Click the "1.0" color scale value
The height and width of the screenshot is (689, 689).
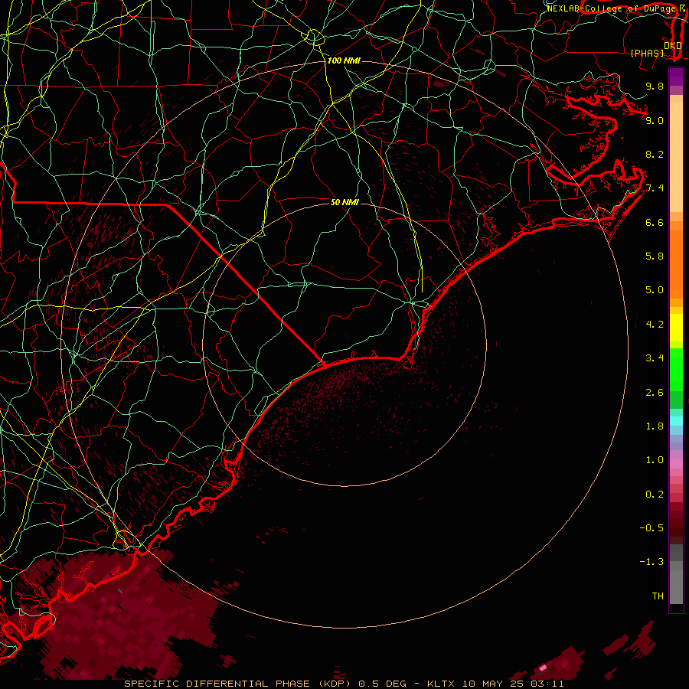[x=655, y=460]
